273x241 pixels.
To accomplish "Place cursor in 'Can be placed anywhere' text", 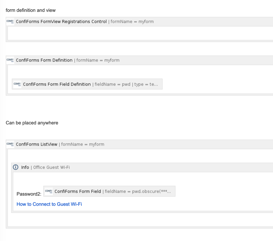I will (32, 123).
